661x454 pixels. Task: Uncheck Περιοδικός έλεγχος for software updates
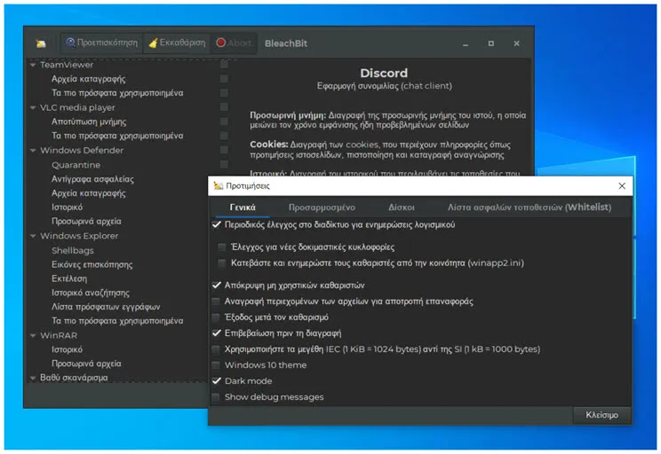click(x=216, y=224)
